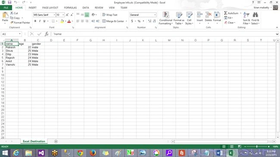Open Internet Explorer from the taskbar
This screenshot has width=280, height=157.
point(16,153)
